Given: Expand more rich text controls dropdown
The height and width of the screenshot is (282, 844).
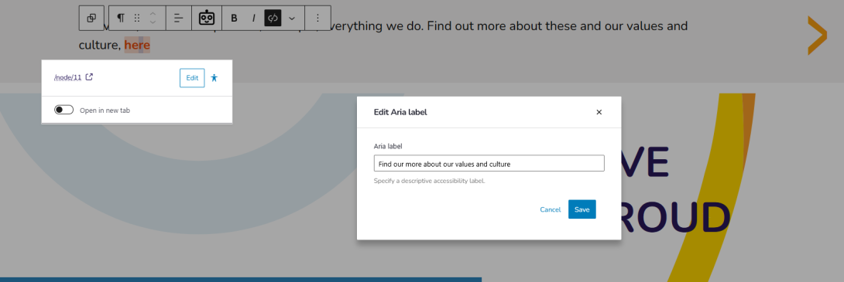Looking at the screenshot, I should (292, 18).
